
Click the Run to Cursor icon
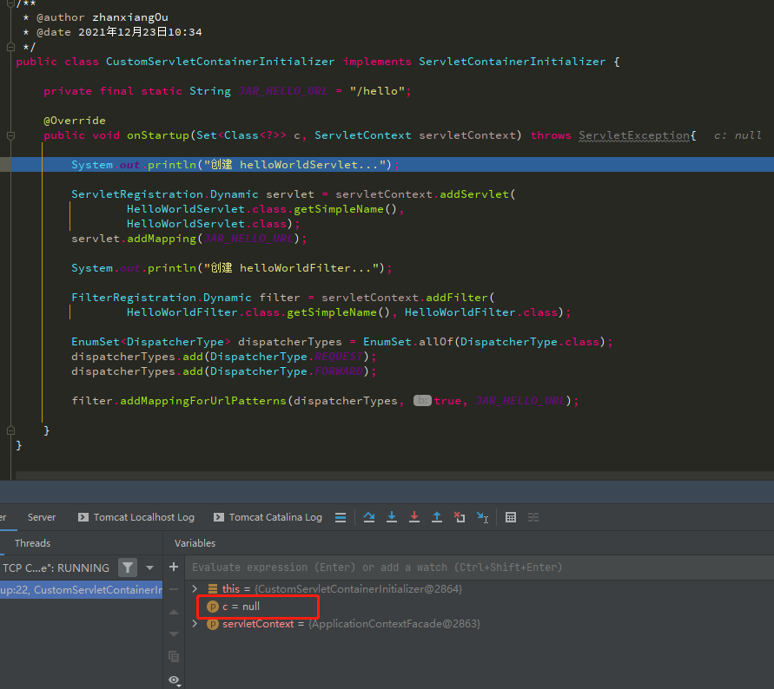point(482,517)
